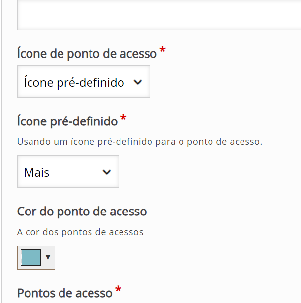This screenshot has width=301, height=303.
Task: Expand the color picker black triangle arrow
Action: [x=48, y=257]
